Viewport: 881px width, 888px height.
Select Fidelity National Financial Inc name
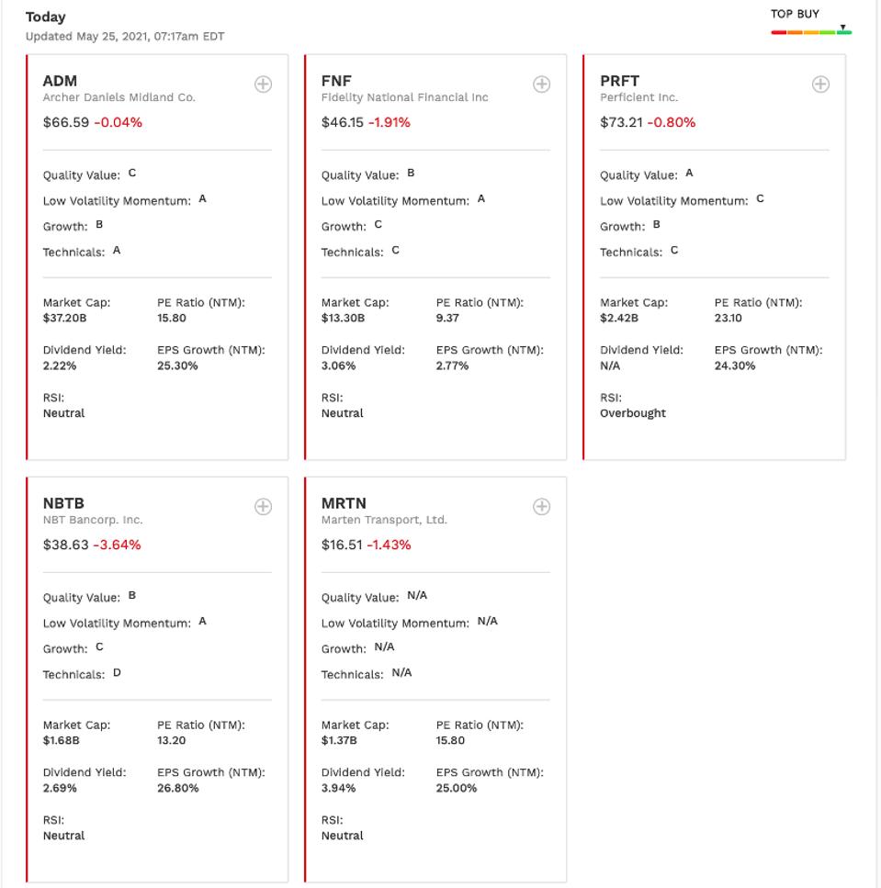coord(404,97)
